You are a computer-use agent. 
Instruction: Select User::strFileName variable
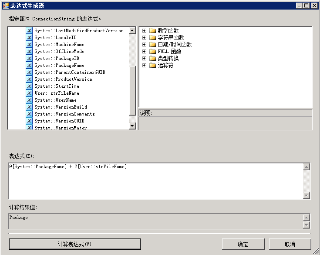[x=57, y=93]
